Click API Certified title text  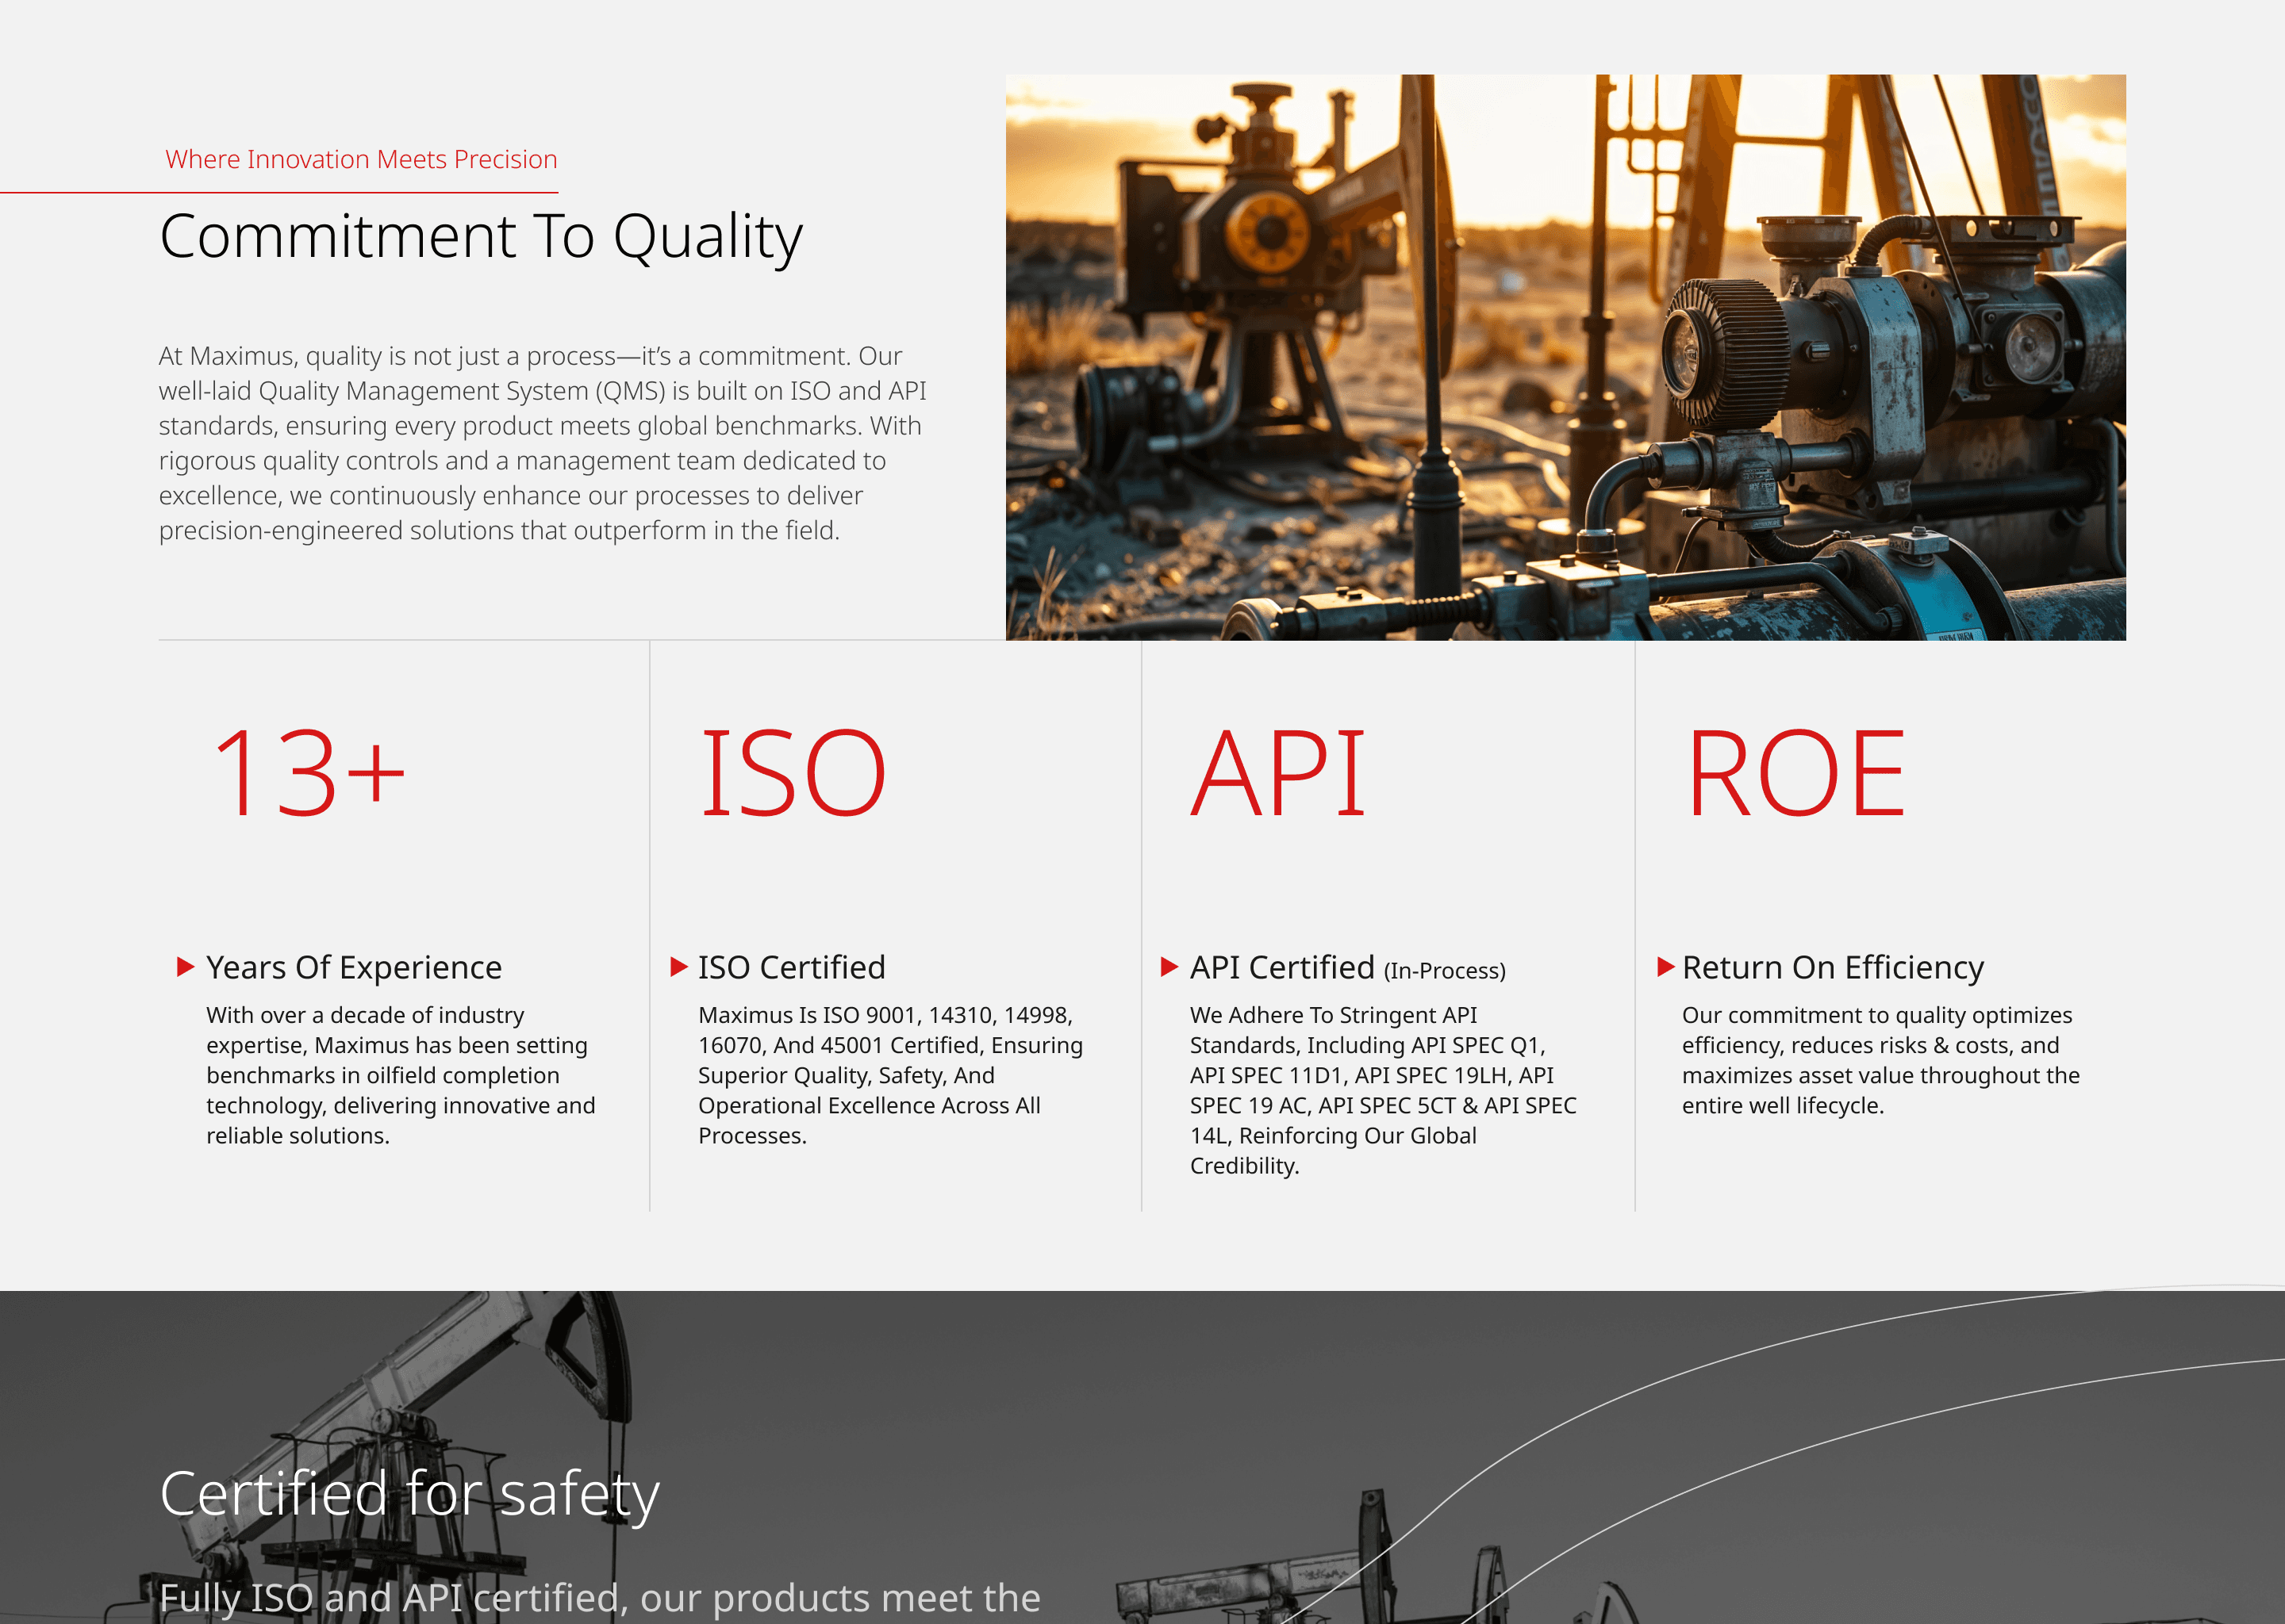[x=1281, y=967]
